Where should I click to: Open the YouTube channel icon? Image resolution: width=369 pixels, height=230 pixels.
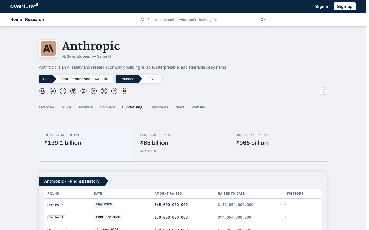click(125, 91)
